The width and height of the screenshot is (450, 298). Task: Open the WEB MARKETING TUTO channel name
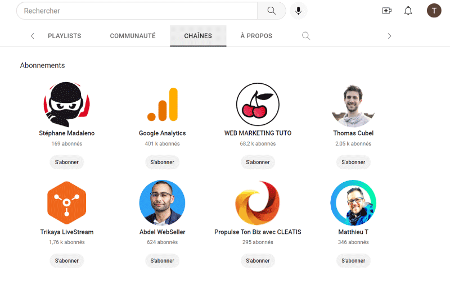point(258,133)
